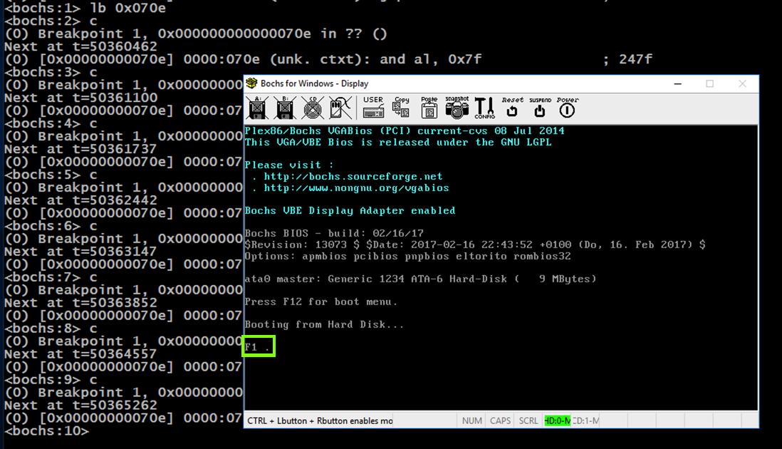Click the '$Revision: 13073' line
782x449 pixels.
[475, 244]
